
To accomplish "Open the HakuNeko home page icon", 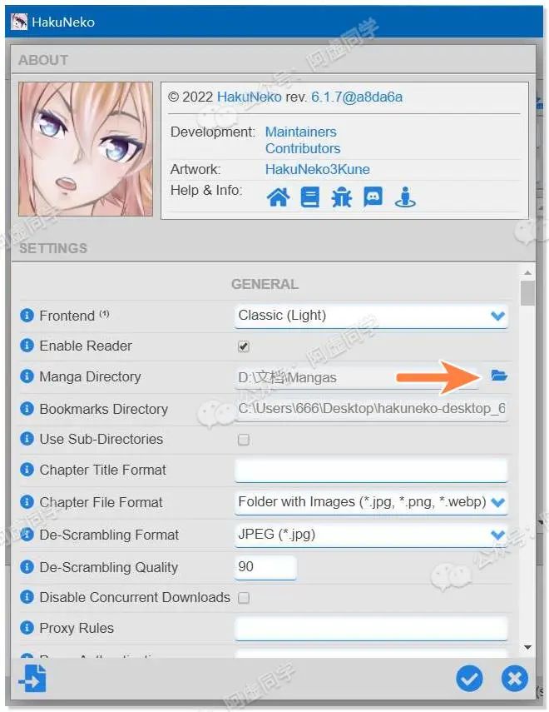I will (x=278, y=197).
